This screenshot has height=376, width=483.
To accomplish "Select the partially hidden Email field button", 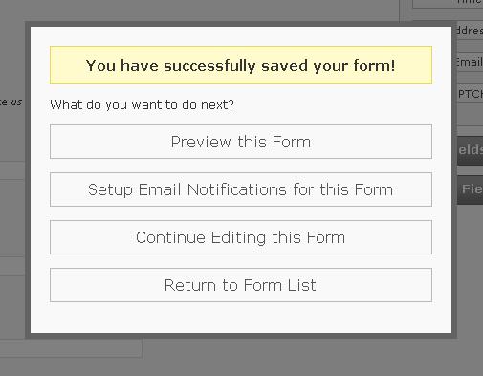I will 470,62.
